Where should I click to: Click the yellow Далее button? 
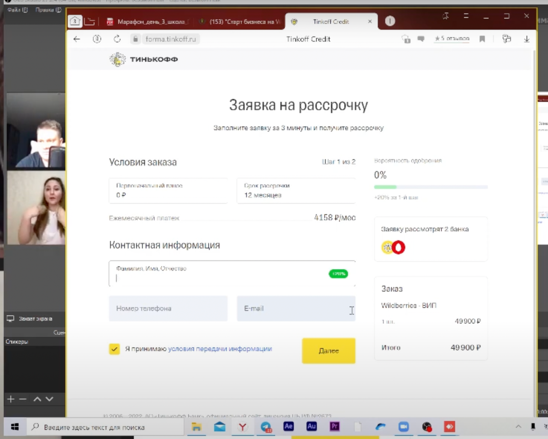click(x=328, y=351)
